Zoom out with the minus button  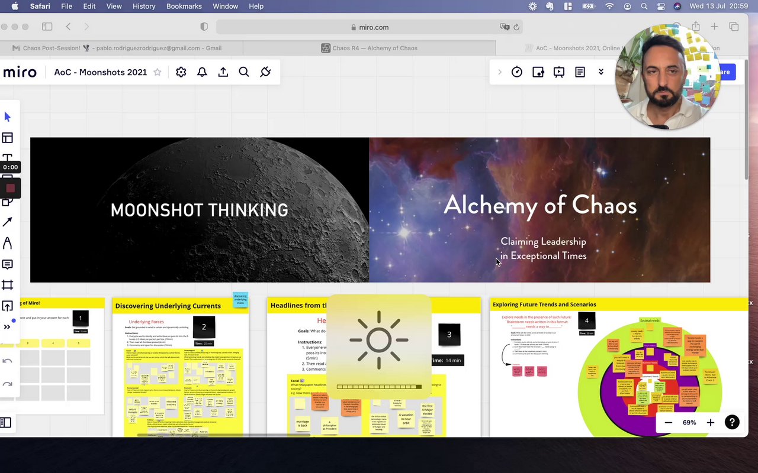tap(669, 422)
